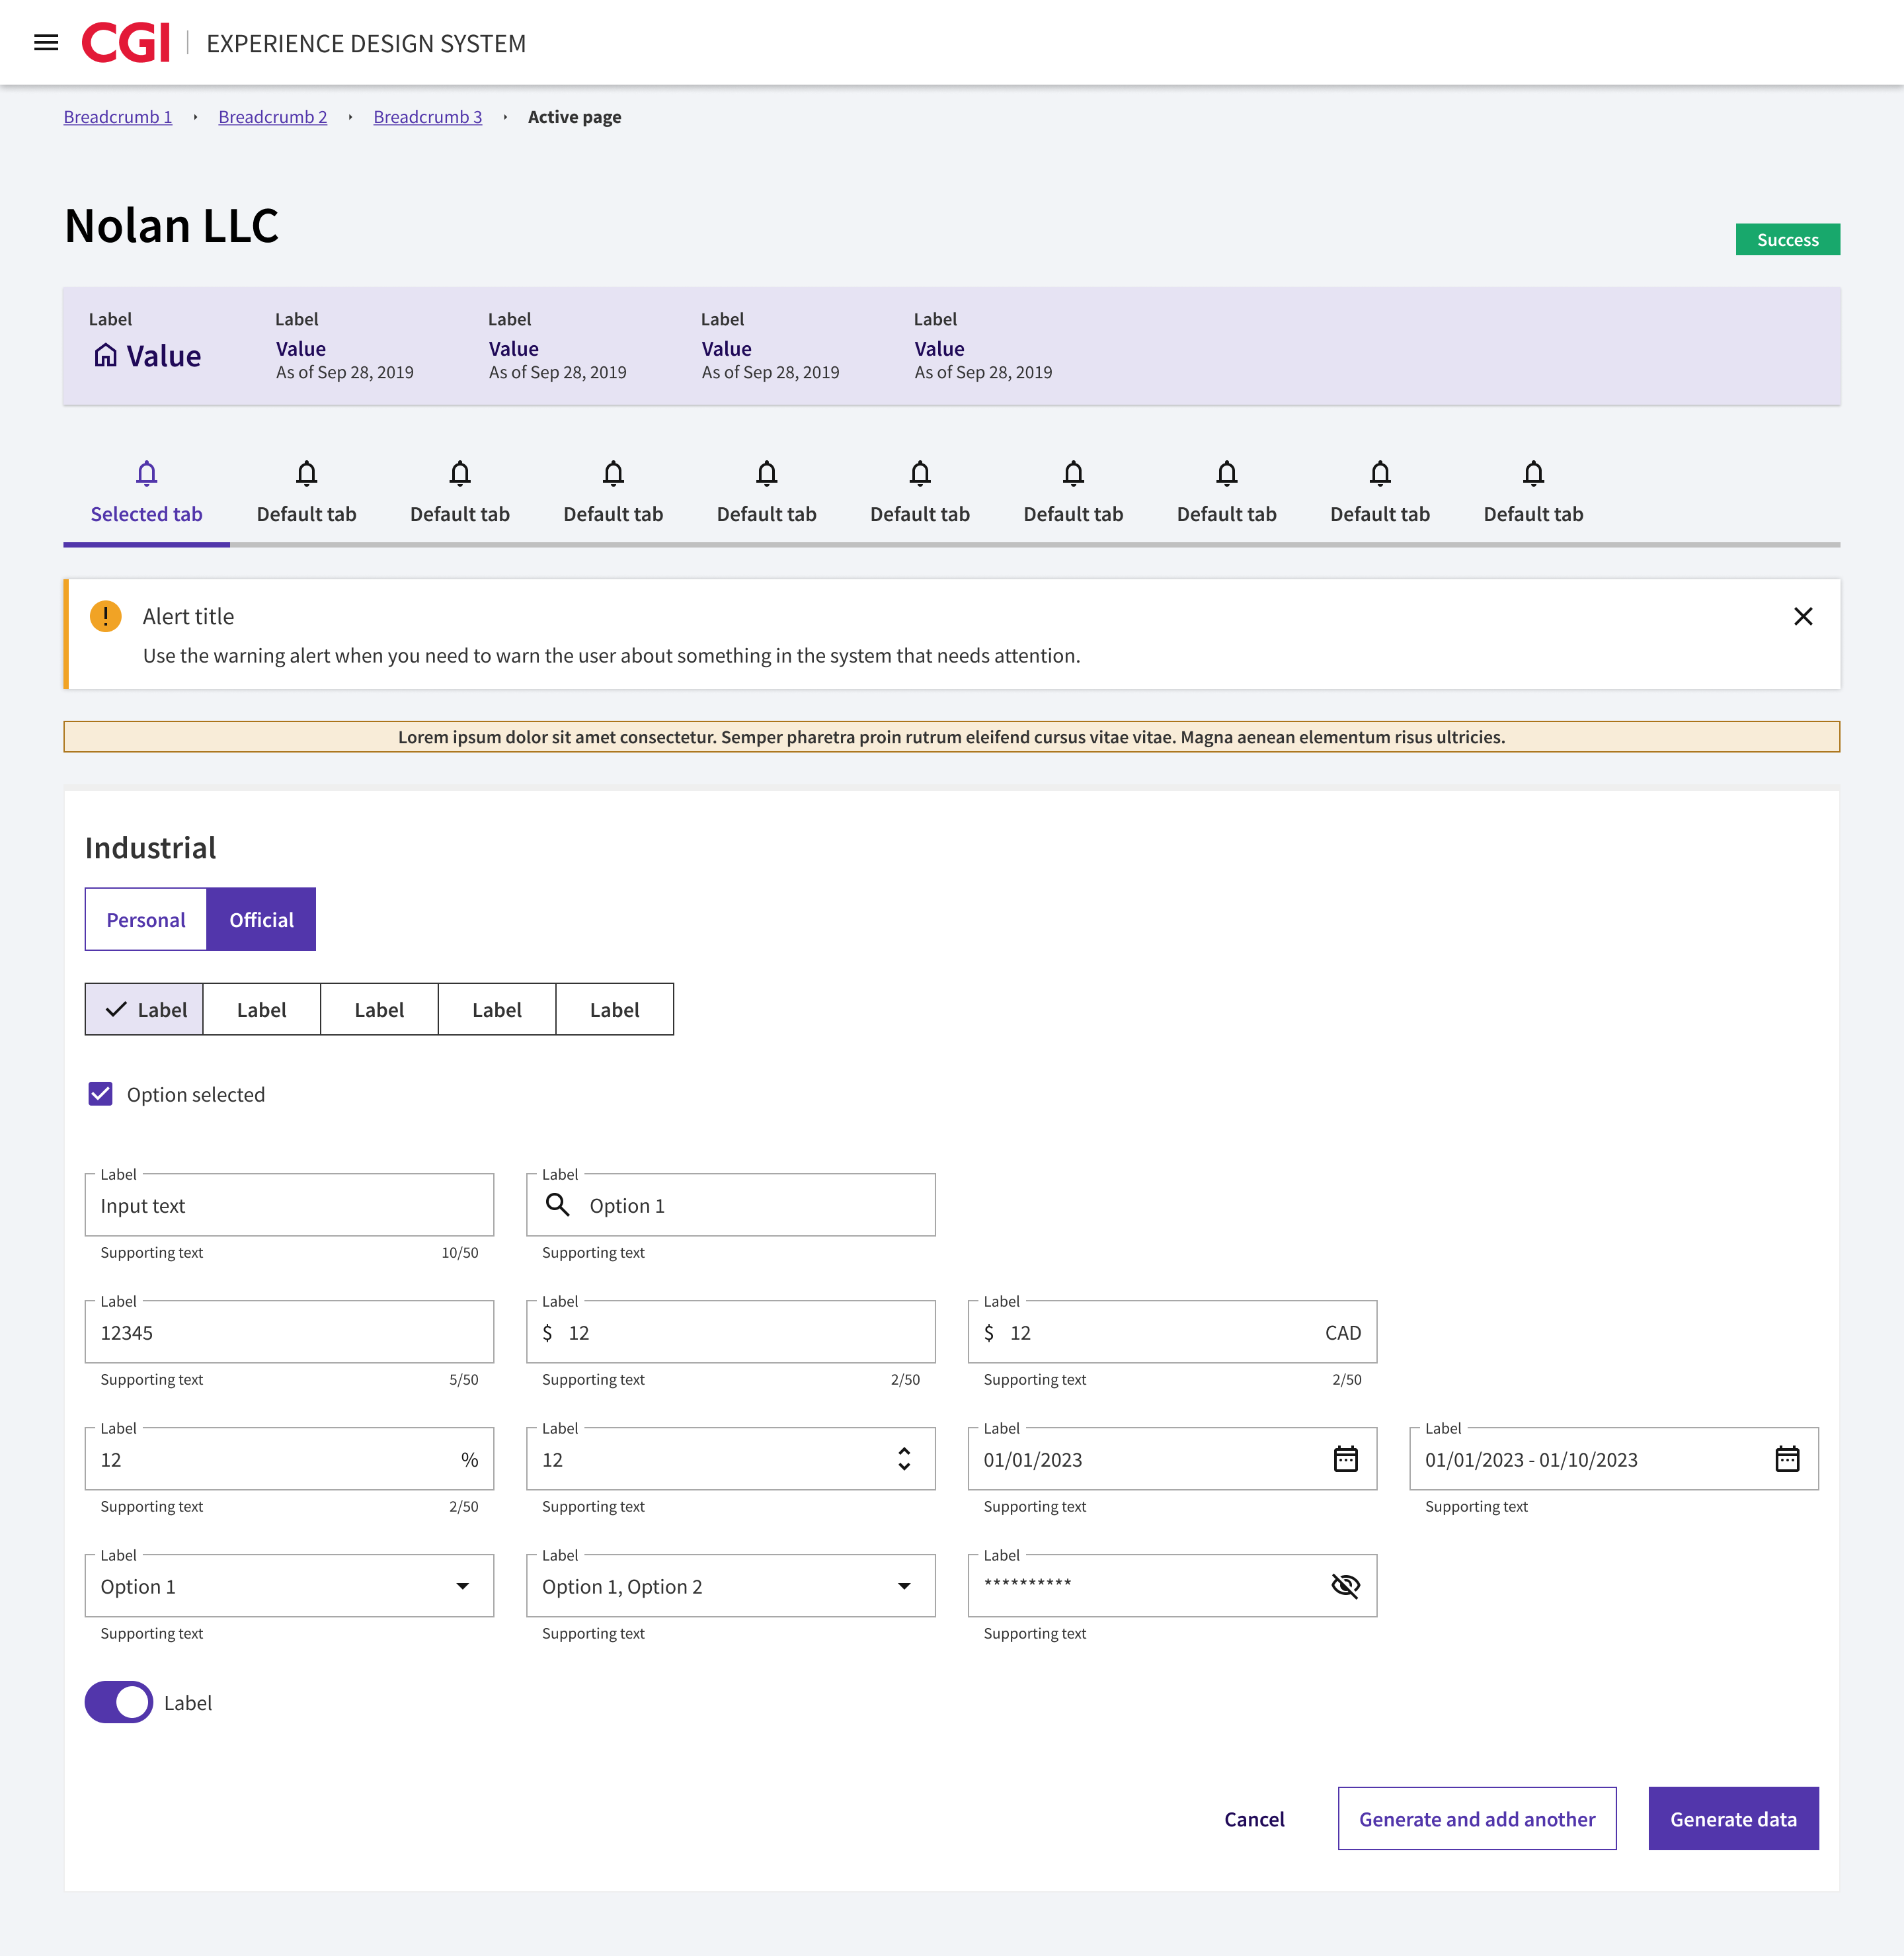
Task: Expand the Option 1 dropdown arrow
Action: pos(462,1586)
